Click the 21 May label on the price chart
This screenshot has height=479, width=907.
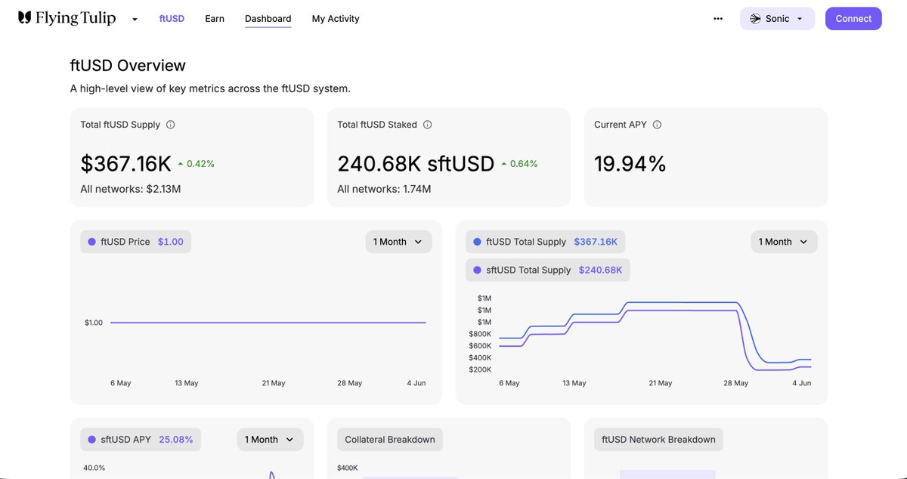tap(274, 383)
